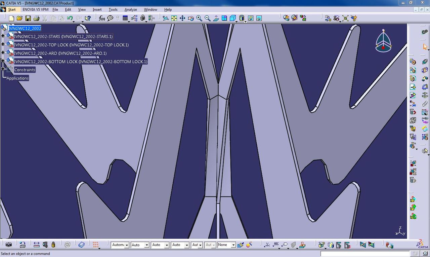
Task: Click the Shading view mode cylinder icon
Action: 242,18
